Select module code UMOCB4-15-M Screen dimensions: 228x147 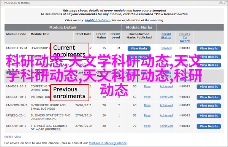16,48
